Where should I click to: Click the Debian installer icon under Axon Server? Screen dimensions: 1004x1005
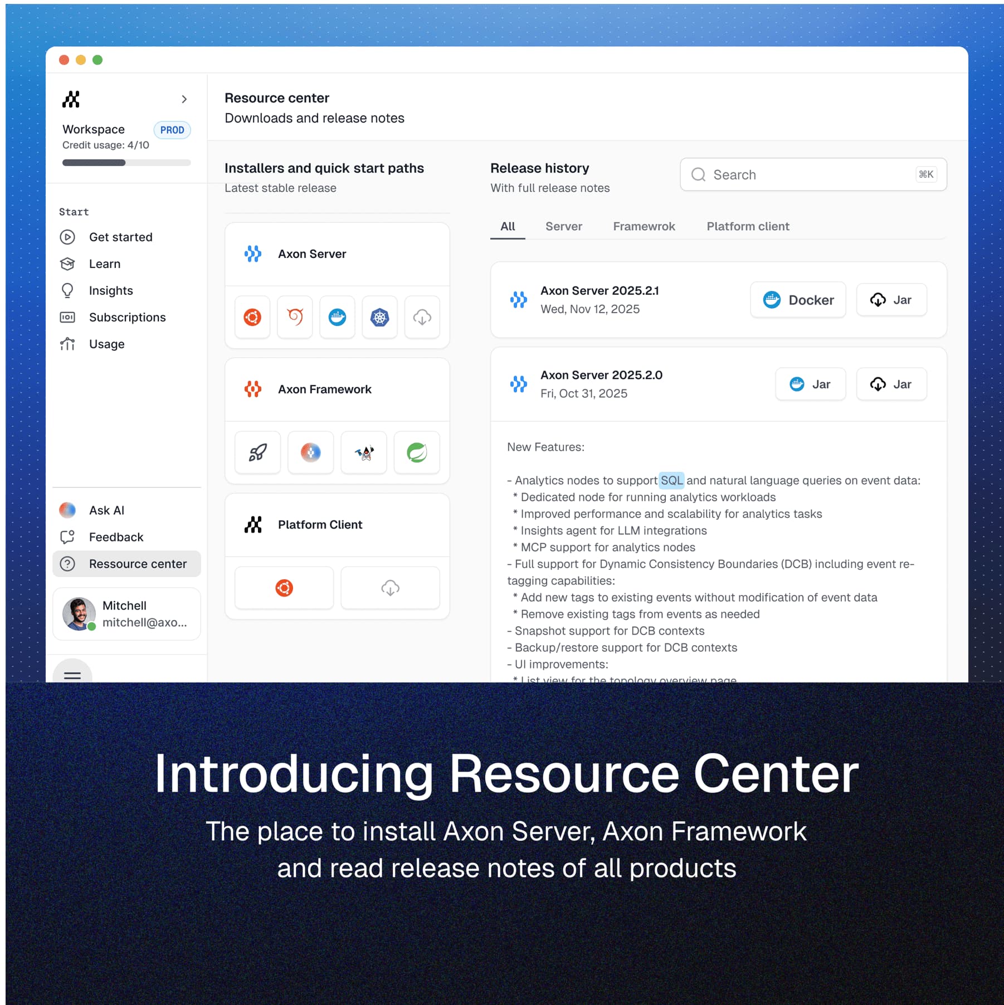tap(295, 317)
